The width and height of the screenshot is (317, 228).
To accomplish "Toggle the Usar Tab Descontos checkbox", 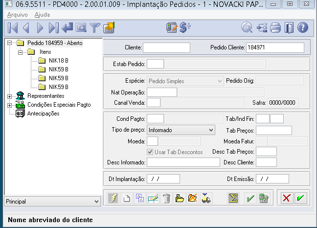I will [x=150, y=152].
